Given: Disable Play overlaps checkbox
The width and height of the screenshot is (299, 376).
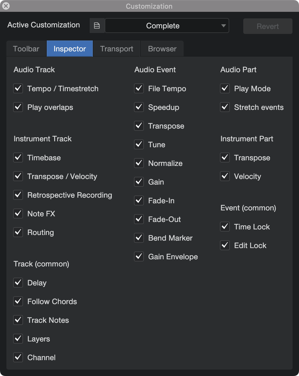Looking at the screenshot, I should pos(18,107).
